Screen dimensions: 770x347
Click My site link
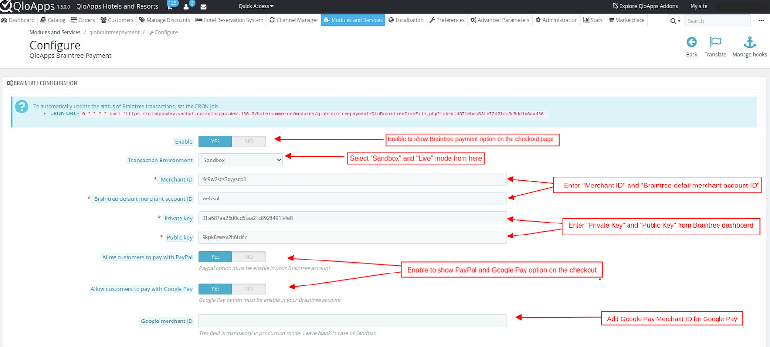click(x=699, y=6)
